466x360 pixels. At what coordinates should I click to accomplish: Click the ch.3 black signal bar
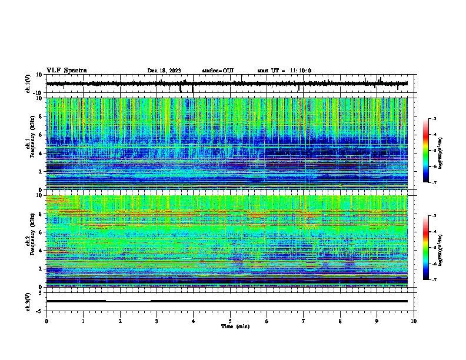coord(227,301)
